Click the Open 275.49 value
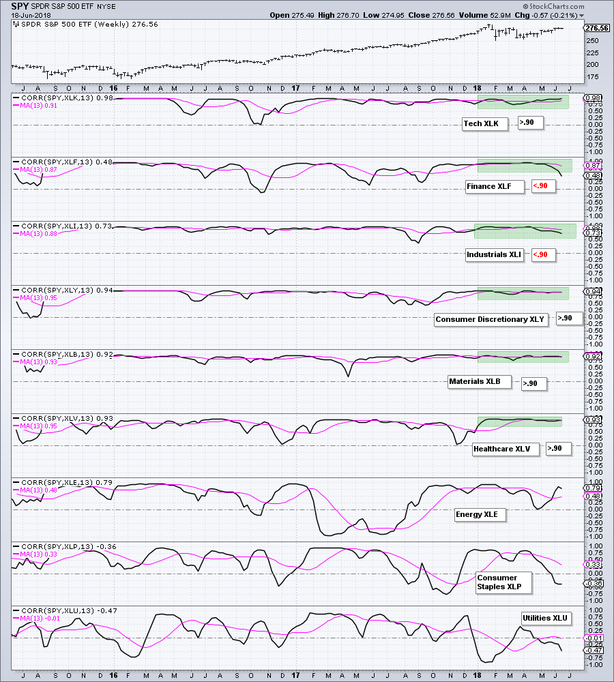The image size is (614, 682). (x=291, y=15)
